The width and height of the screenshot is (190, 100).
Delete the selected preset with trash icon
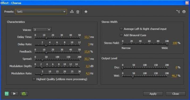pos(78,12)
